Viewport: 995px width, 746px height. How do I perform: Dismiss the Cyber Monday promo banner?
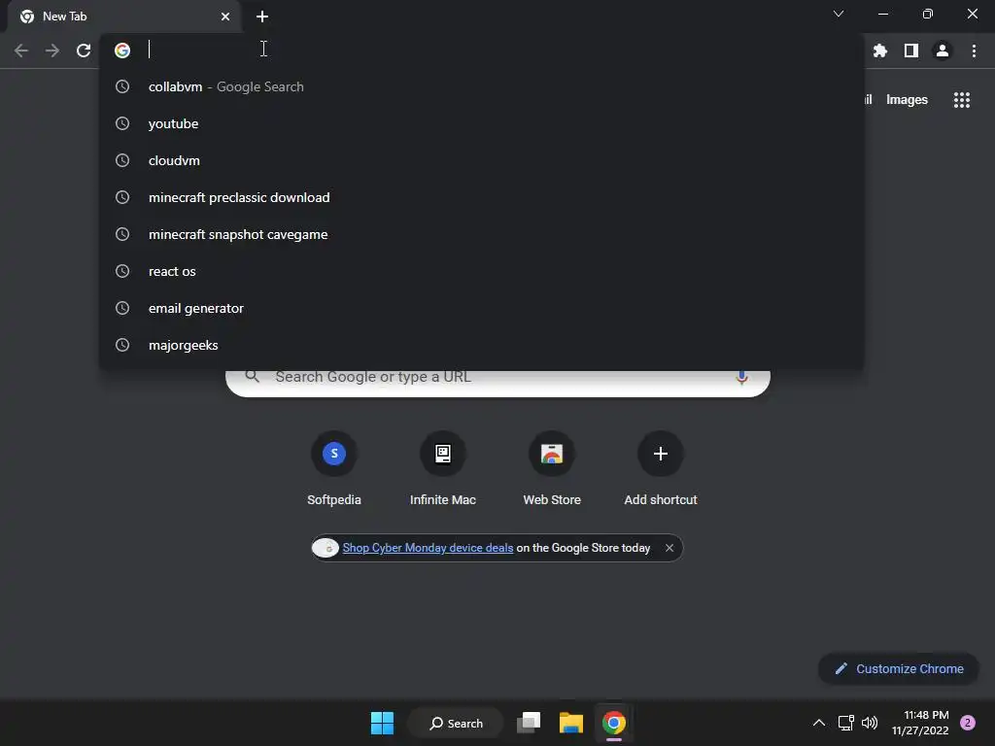[x=669, y=548]
